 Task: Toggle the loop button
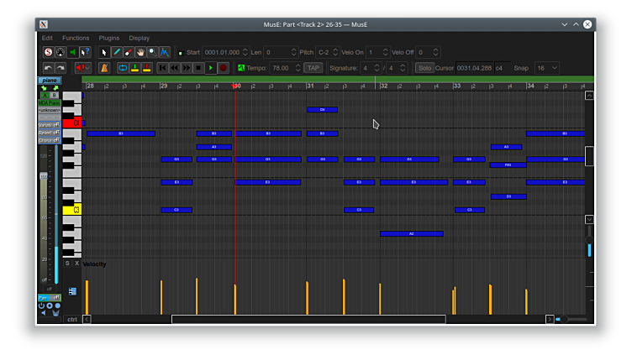(123, 68)
